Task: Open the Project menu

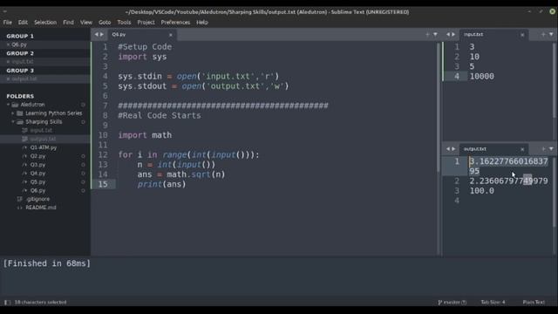Action: coord(146,22)
